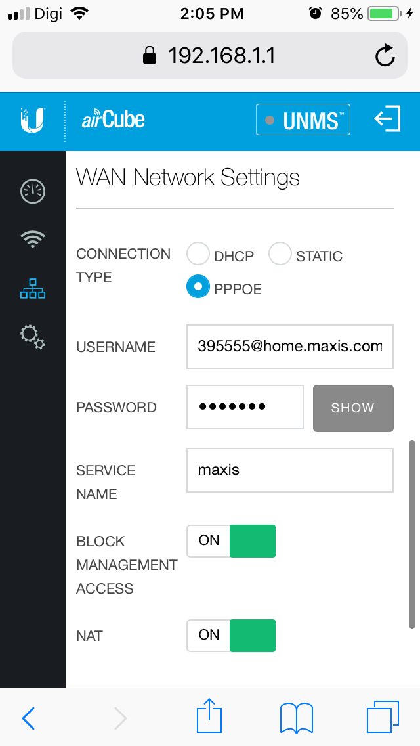The width and height of the screenshot is (420, 746).
Task: Open Safari bookmarks book icon
Action: [297, 716]
